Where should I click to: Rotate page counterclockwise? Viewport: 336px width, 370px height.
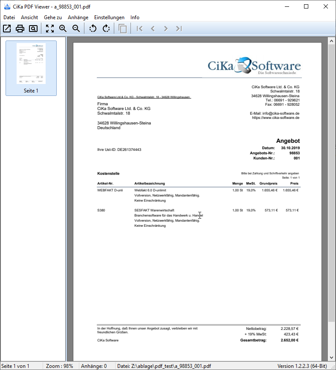[x=93, y=29]
